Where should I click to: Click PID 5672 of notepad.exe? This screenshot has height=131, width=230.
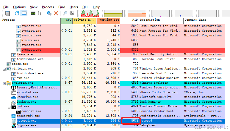135,121
